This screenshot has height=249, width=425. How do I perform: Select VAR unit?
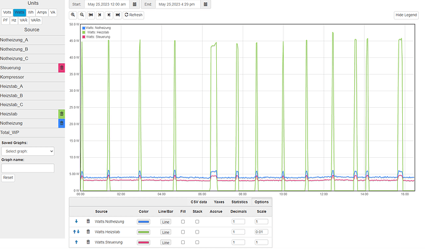tap(23, 20)
